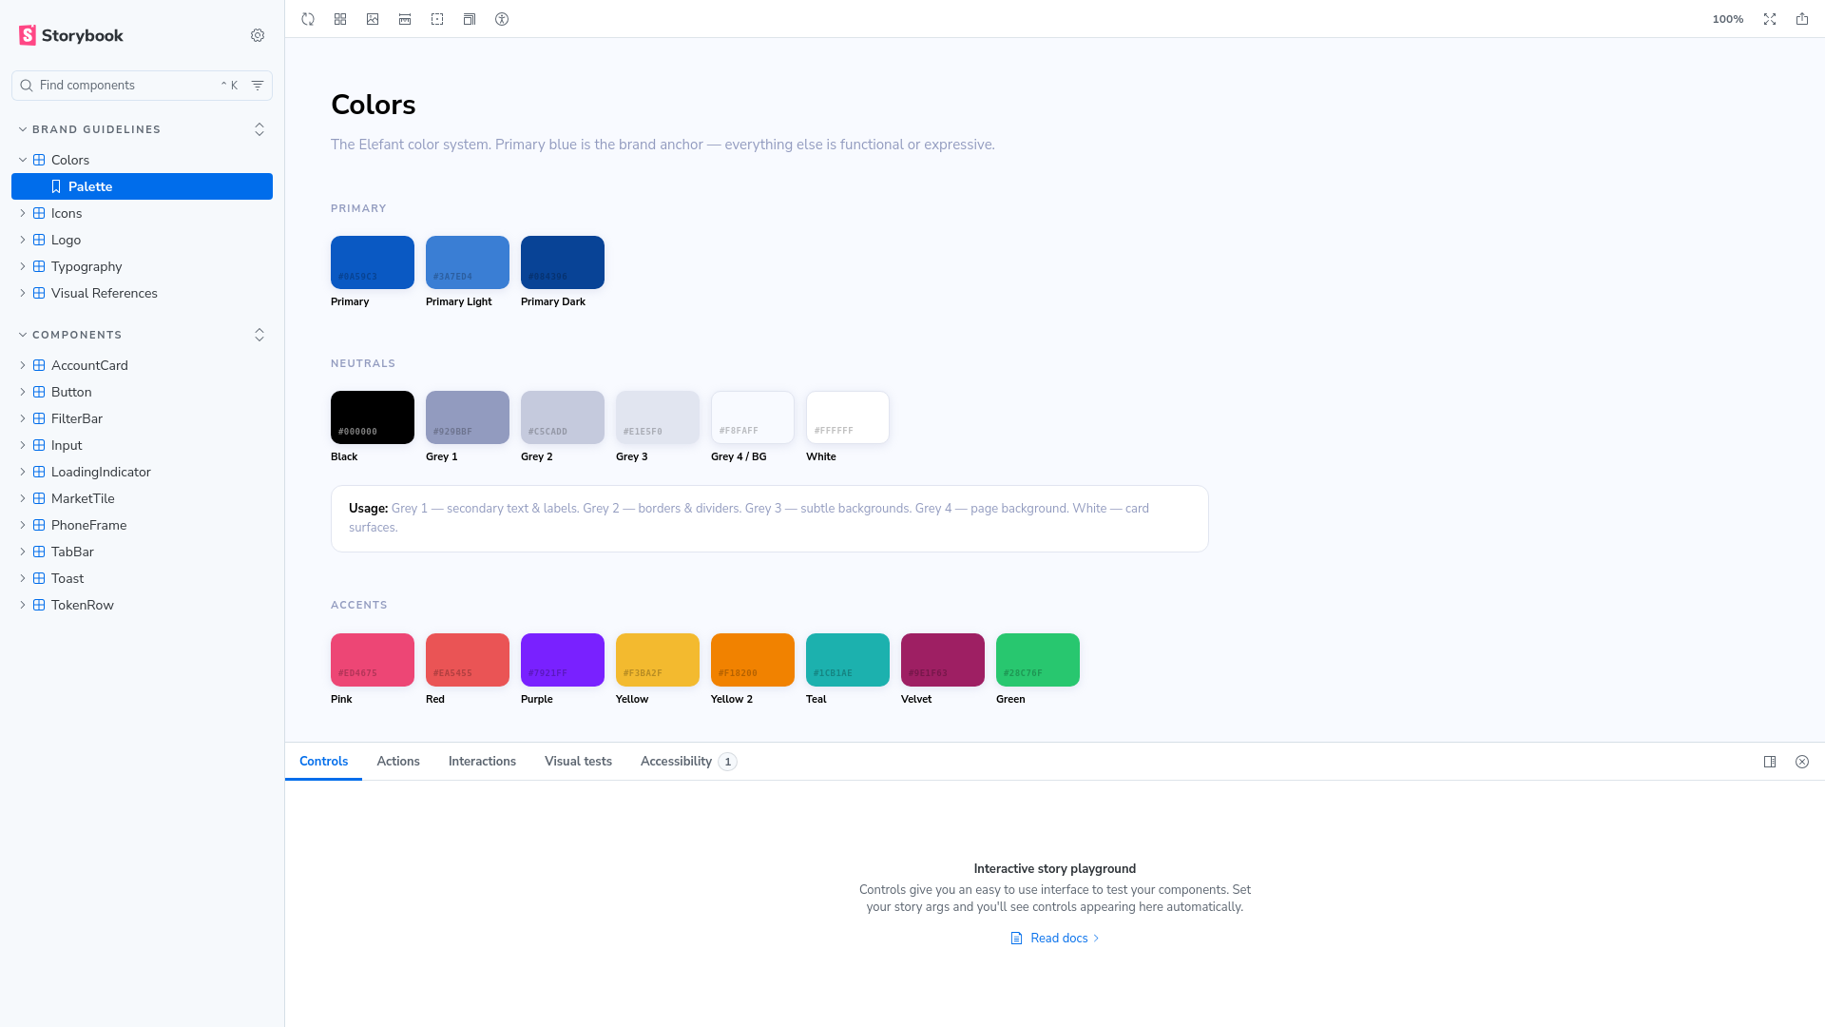Expand all under Brand Guidelines
This screenshot has height=1027, width=1825.
point(259,129)
